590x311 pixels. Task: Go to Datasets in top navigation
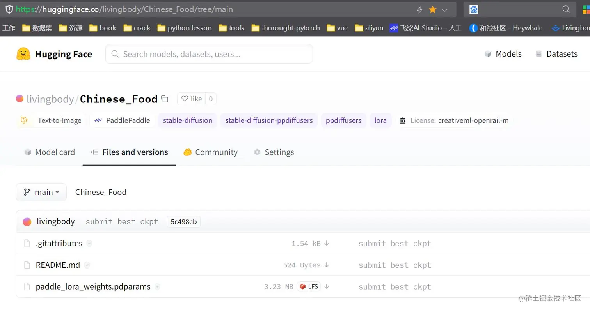click(x=556, y=54)
